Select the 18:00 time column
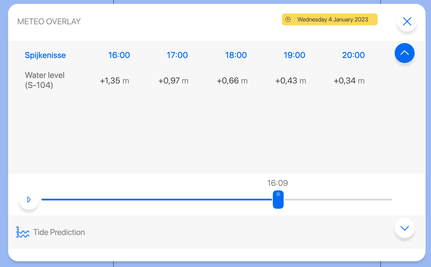Image resolution: width=431 pixels, height=267 pixels. click(x=236, y=55)
